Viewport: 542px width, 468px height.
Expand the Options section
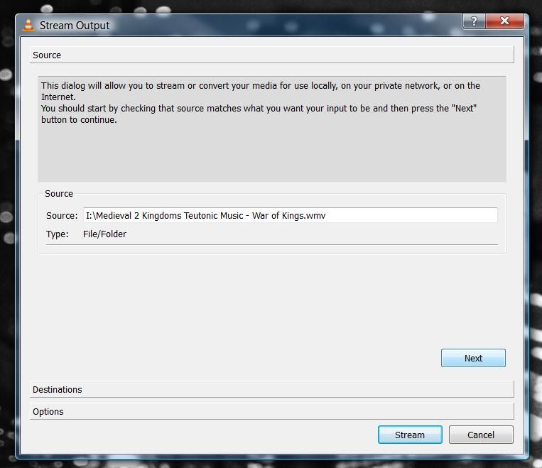click(x=271, y=412)
